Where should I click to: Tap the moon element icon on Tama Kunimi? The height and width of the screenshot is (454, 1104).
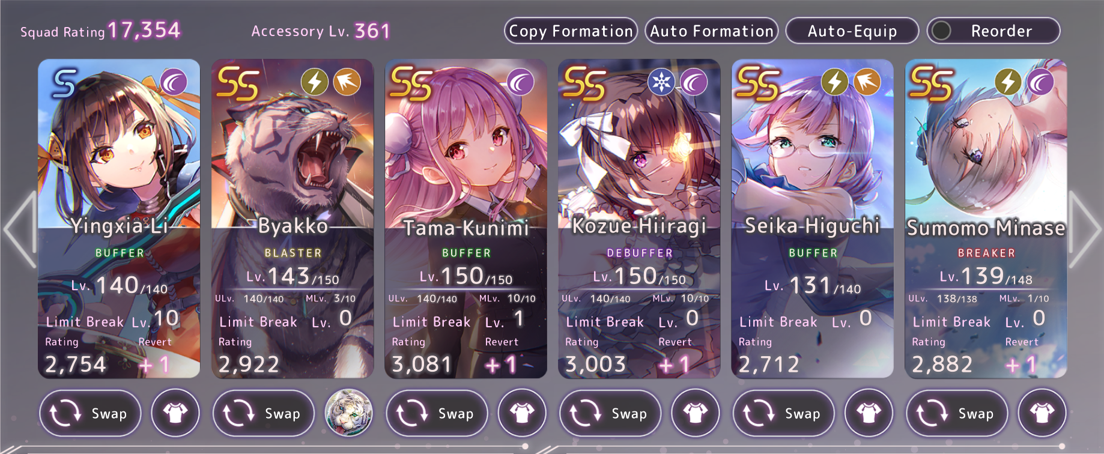(x=520, y=82)
